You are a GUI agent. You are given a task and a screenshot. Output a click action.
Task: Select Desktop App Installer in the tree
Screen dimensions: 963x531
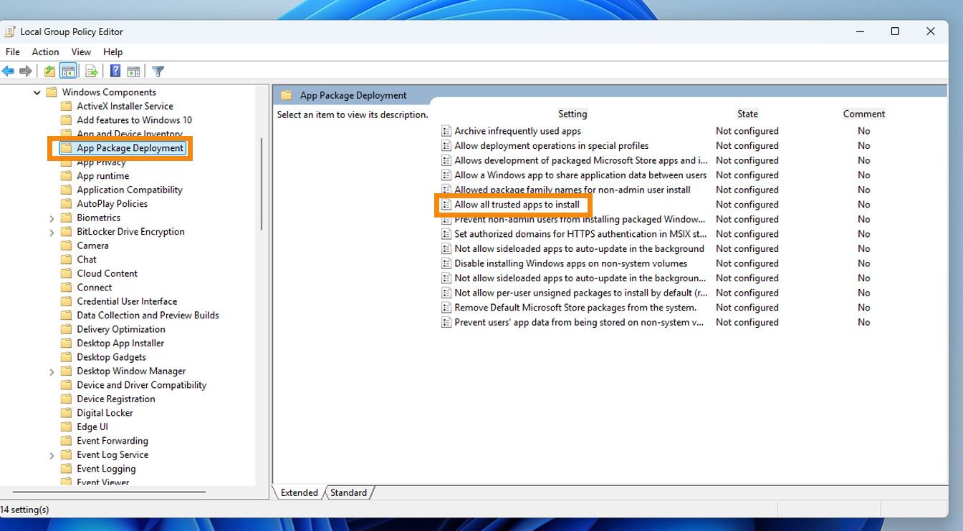tap(120, 343)
